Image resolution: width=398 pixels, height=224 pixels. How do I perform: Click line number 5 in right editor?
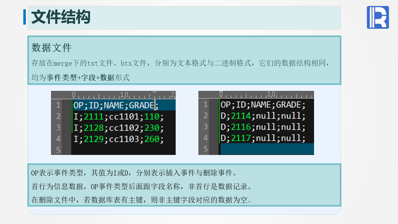coord(205,149)
